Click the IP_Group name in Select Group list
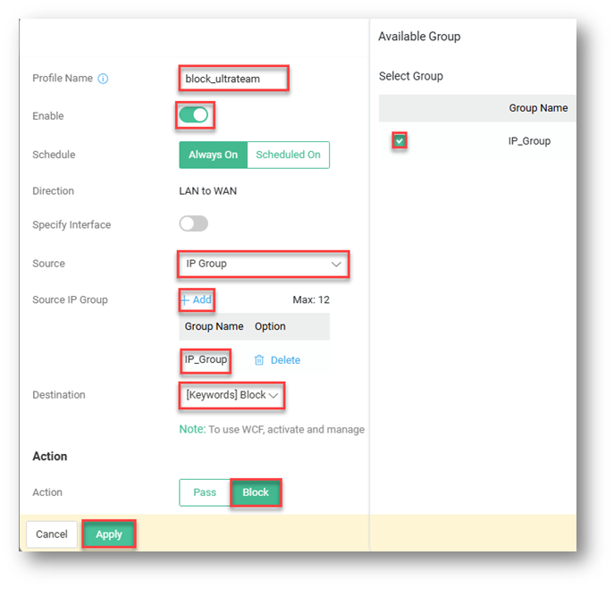The width and height of the screenshot is (614, 589). [x=529, y=141]
